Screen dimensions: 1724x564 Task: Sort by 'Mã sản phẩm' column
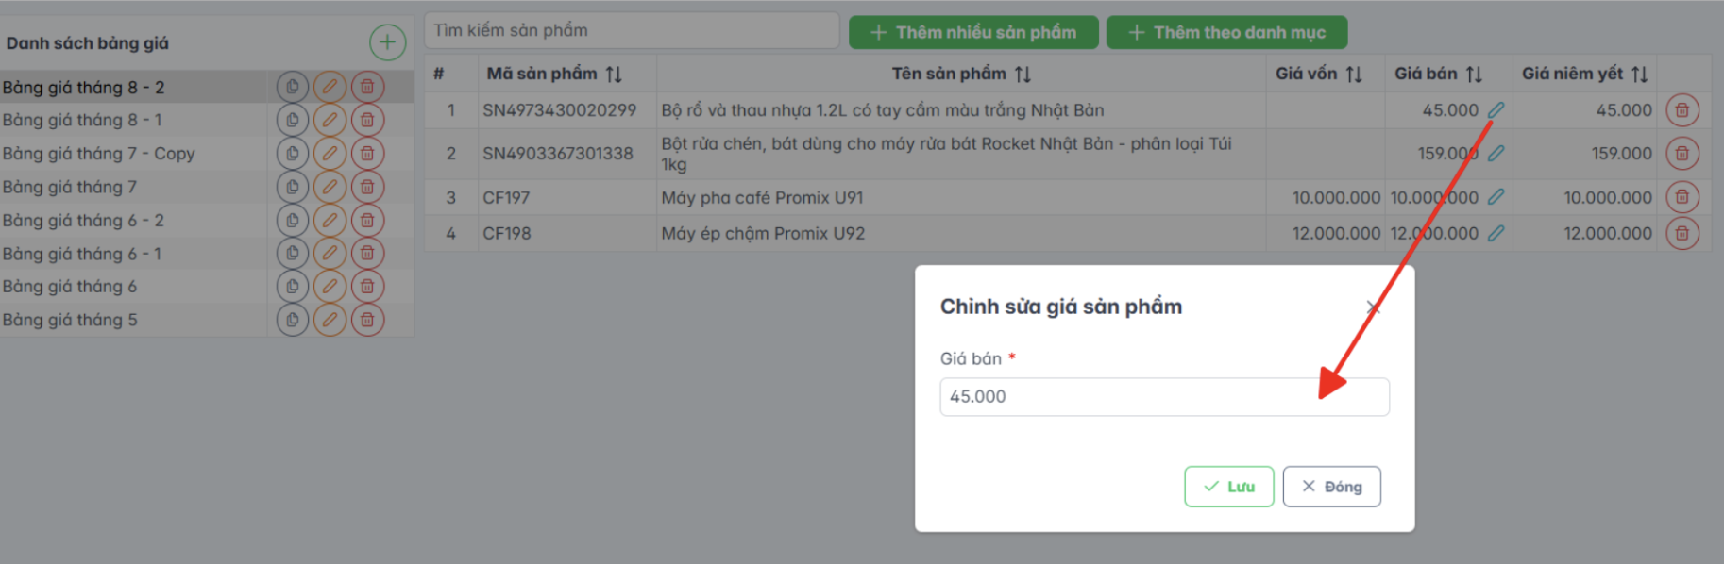click(614, 74)
